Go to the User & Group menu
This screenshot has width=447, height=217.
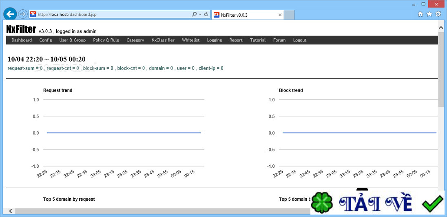pos(72,40)
